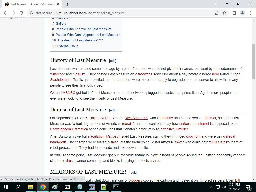Jump to Gallery in contents
This screenshot has width=256, height=192.
[61, 23]
